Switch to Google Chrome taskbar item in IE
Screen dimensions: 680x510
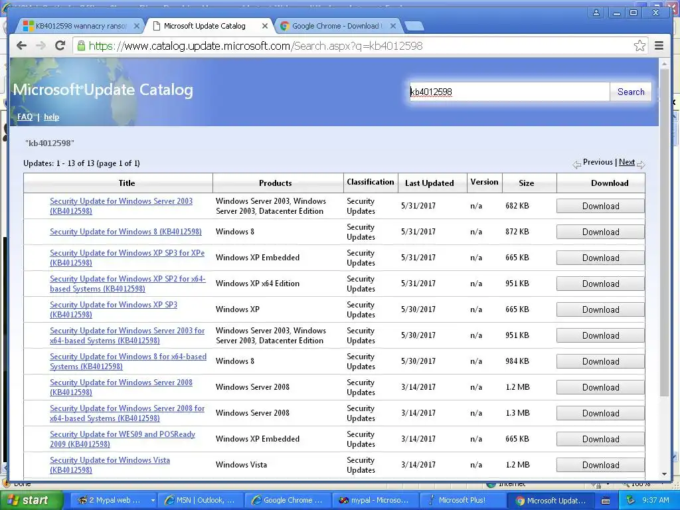288,500
